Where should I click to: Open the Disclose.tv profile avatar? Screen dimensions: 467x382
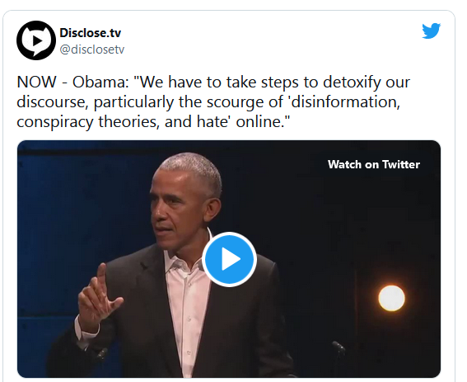point(36,40)
